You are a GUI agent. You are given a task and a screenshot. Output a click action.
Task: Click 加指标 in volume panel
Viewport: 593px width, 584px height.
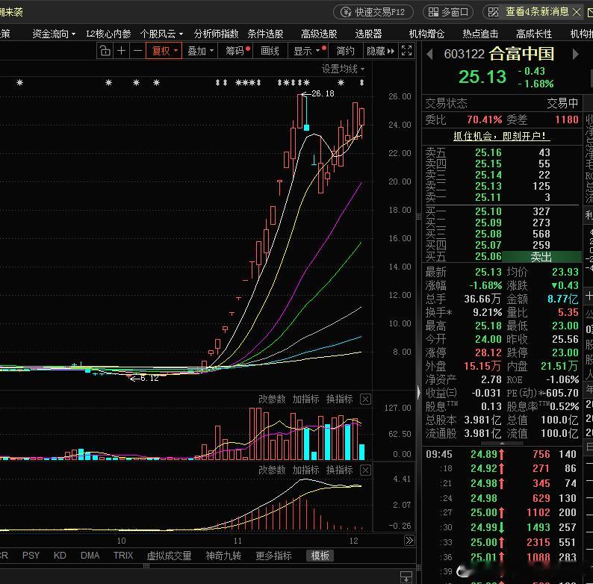pos(305,399)
